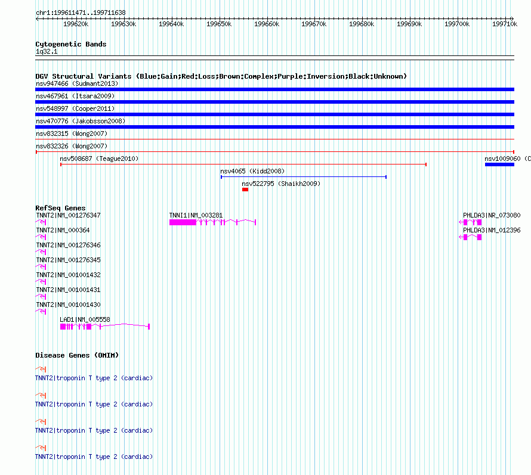Image resolution: width=531 pixels, height=475 pixels.
Task: Click the RefSeq Genes track title
Action: (60, 208)
